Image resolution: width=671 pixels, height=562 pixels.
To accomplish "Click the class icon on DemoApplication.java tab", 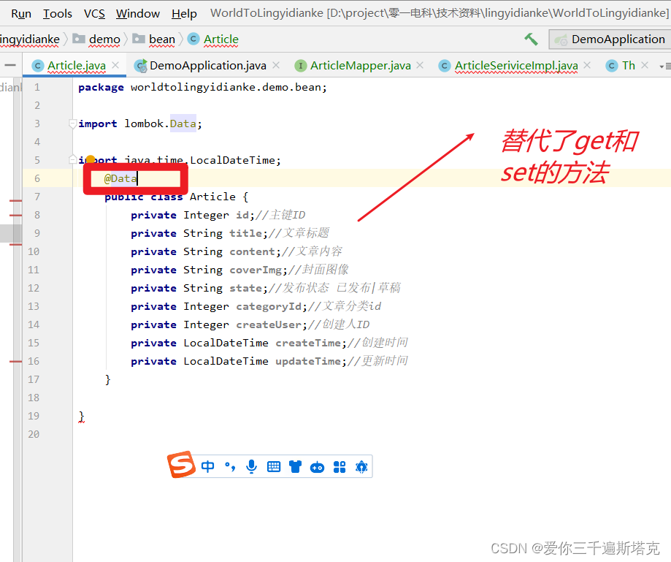I will [x=140, y=66].
